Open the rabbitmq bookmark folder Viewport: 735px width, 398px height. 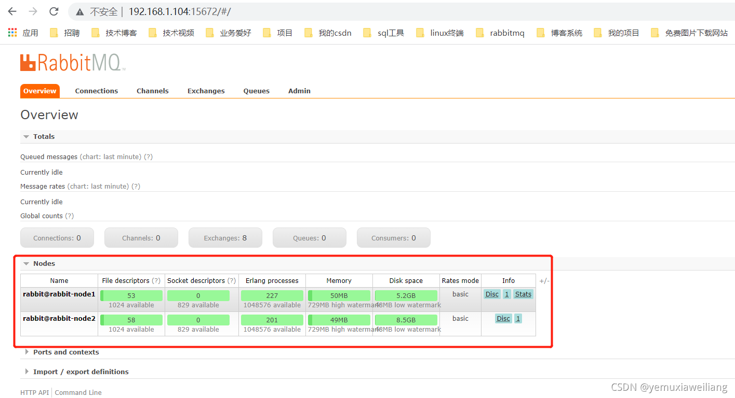[x=500, y=33]
